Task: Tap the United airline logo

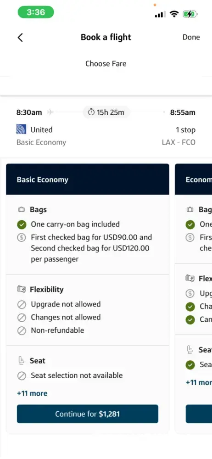Action: [x=21, y=129]
